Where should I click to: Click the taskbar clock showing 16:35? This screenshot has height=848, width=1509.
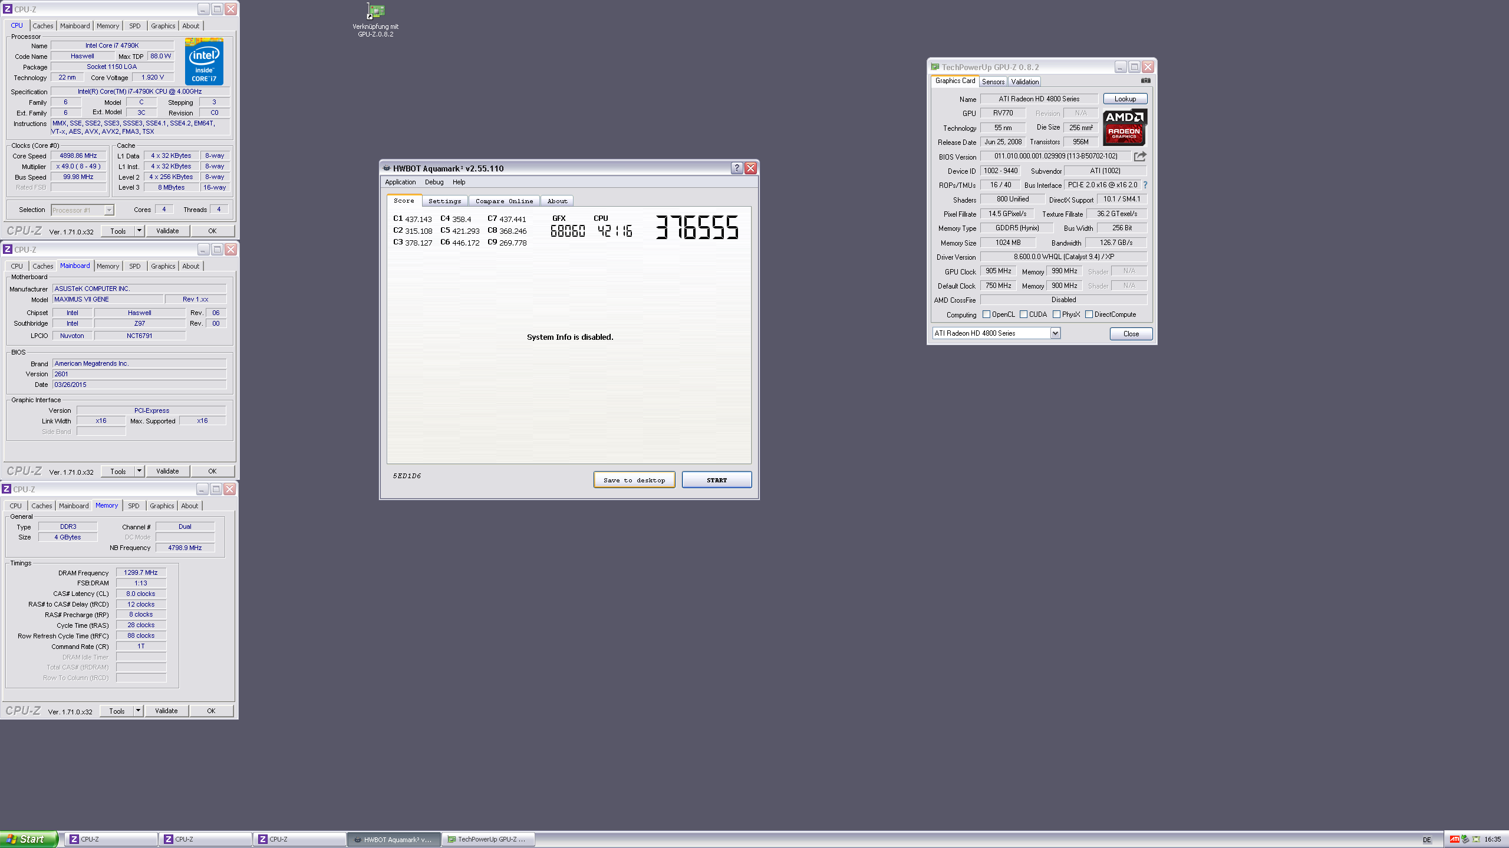click(1492, 839)
